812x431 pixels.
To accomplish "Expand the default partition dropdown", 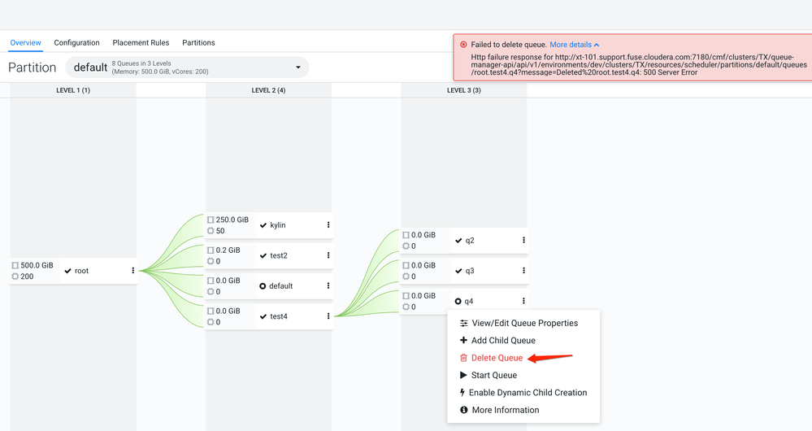I will [x=297, y=67].
